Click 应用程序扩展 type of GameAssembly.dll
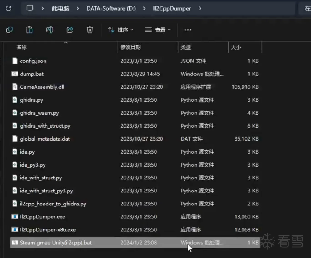This screenshot has height=258, width=311. coord(196,87)
